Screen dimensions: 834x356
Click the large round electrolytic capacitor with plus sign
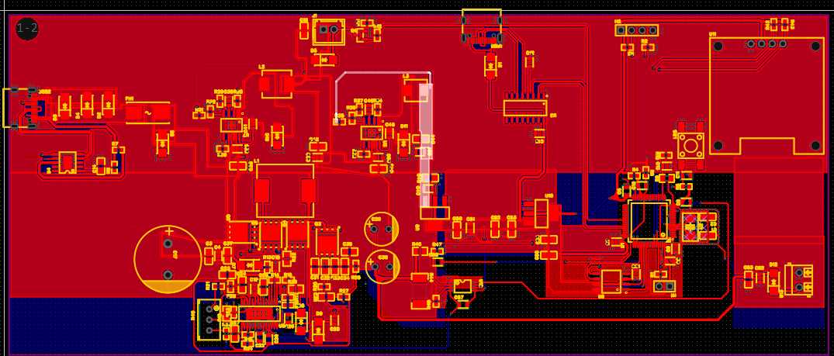168,259
